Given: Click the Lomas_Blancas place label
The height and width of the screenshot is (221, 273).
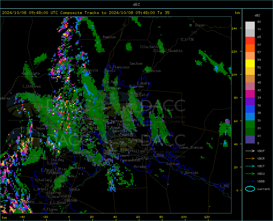Looking at the screenshot, I should click(191, 147).
